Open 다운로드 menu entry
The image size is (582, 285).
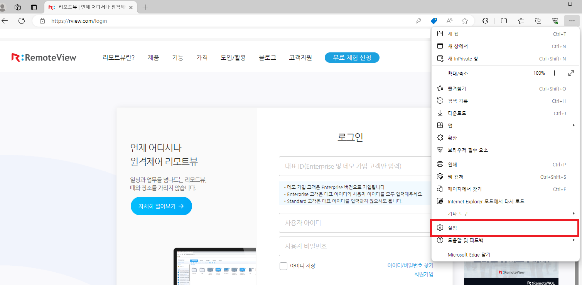(505, 113)
